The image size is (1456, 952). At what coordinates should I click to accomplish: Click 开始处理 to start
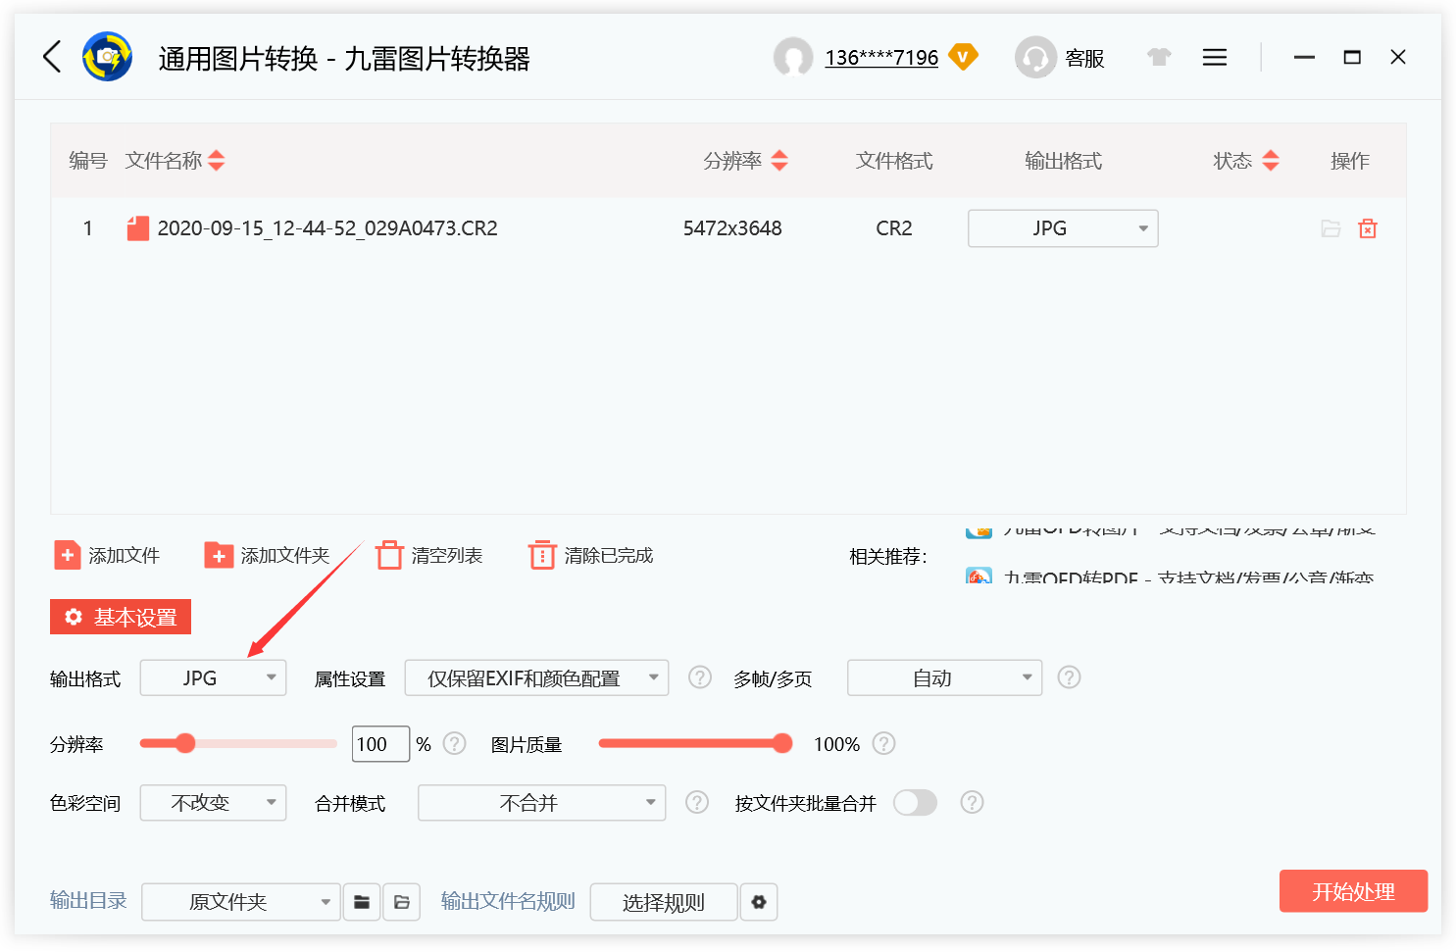pos(1353,891)
